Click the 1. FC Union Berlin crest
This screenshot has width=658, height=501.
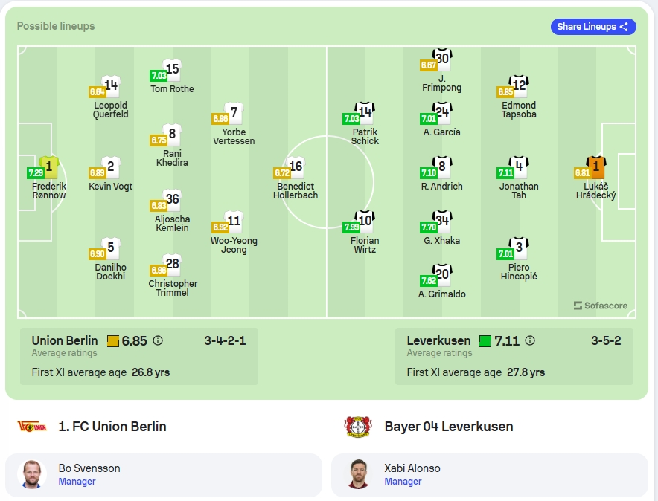coord(32,427)
